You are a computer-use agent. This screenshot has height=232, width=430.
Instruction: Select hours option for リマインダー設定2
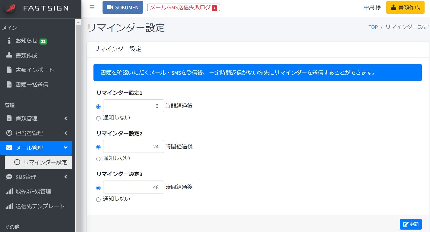(x=98, y=147)
